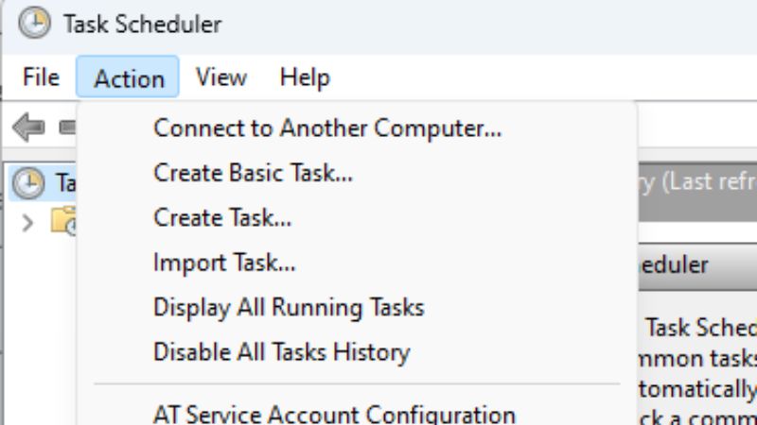The image size is (757, 425).
Task: Open the File menu
Action: tap(41, 77)
